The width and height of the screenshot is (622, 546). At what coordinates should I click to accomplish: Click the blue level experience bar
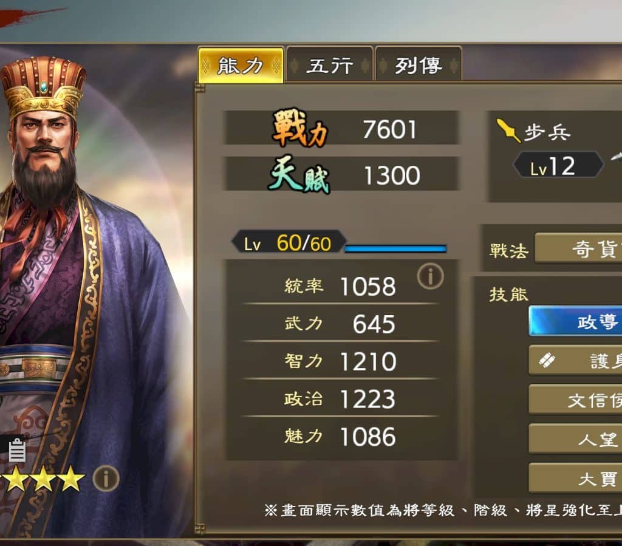click(x=395, y=248)
